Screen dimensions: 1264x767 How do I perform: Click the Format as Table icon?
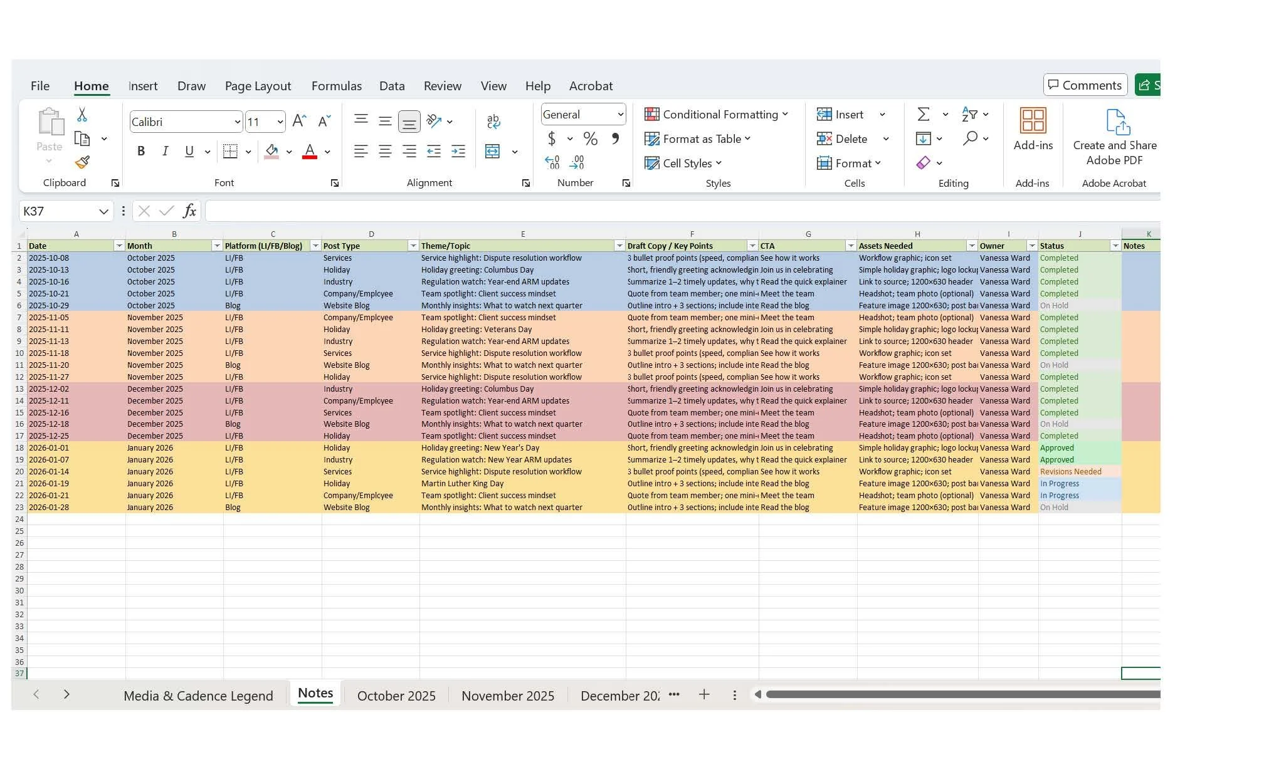click(x=653, y=138)
